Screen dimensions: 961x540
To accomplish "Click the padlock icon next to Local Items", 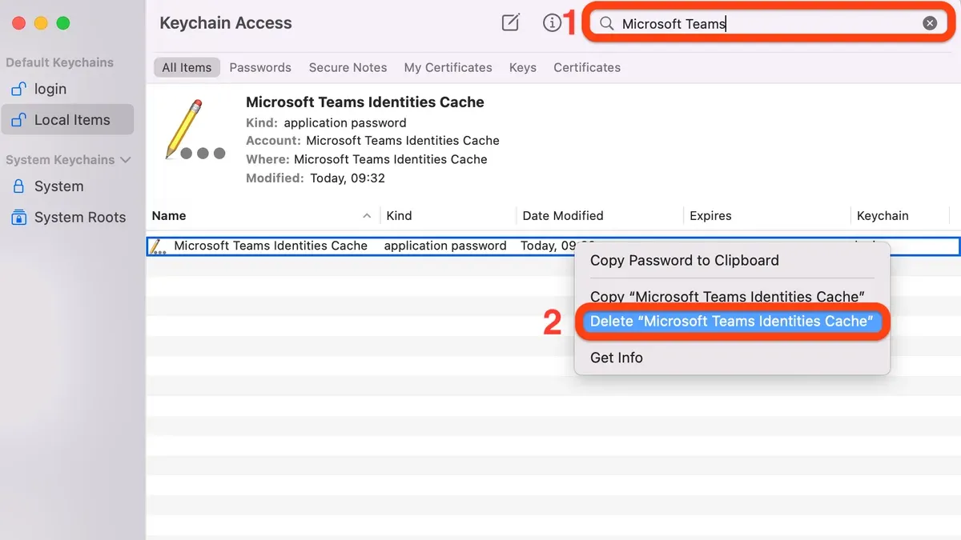I will tap(18, 120).
